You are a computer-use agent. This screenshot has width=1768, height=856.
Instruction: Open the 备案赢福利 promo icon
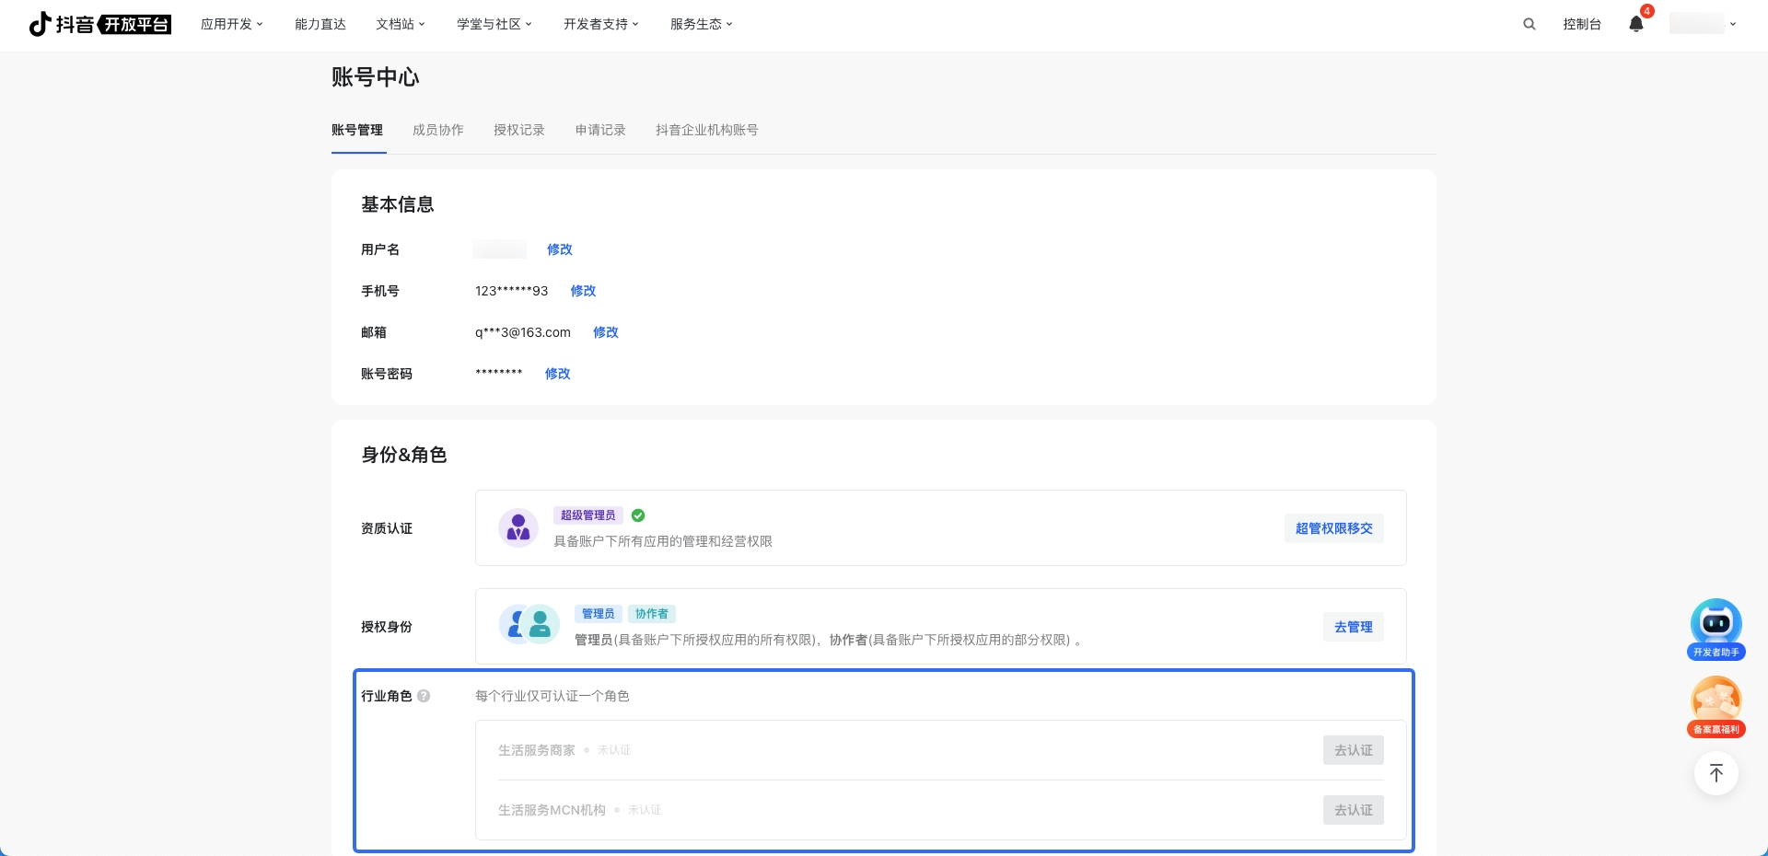coord(1716,707)
